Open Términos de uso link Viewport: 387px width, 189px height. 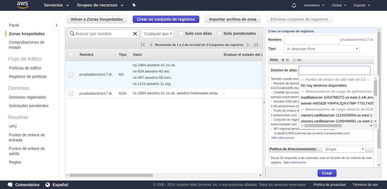(x=365, y=185)
